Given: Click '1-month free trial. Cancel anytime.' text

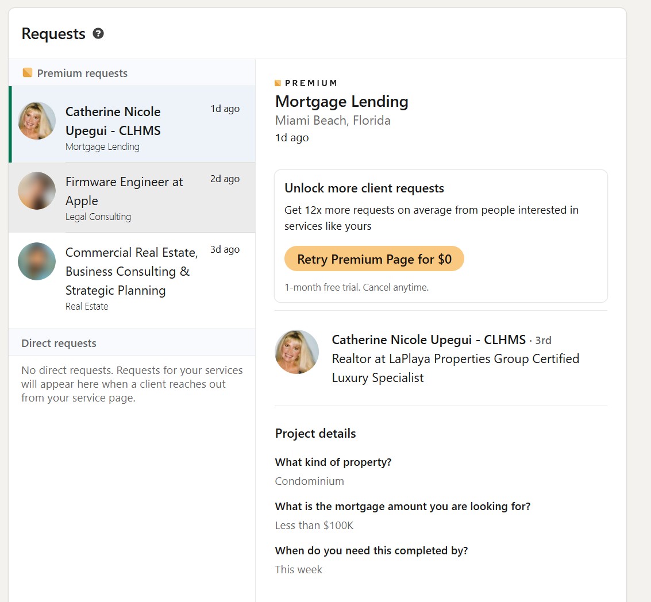Looking at the screenshot, I should tap(357, 287).
